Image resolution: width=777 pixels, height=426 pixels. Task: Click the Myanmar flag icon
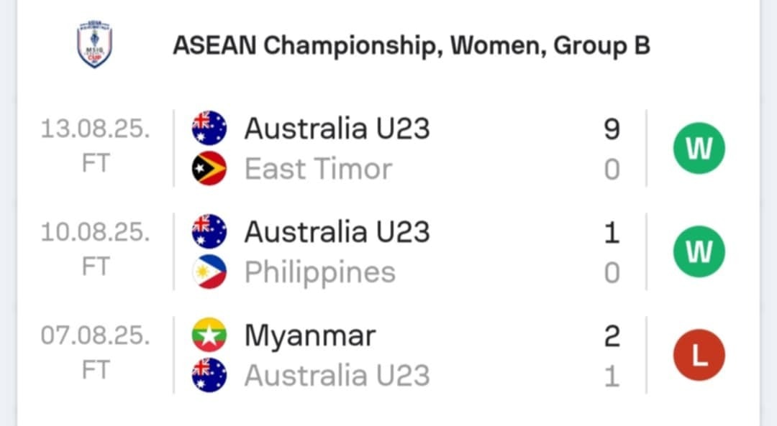point(209,335)
